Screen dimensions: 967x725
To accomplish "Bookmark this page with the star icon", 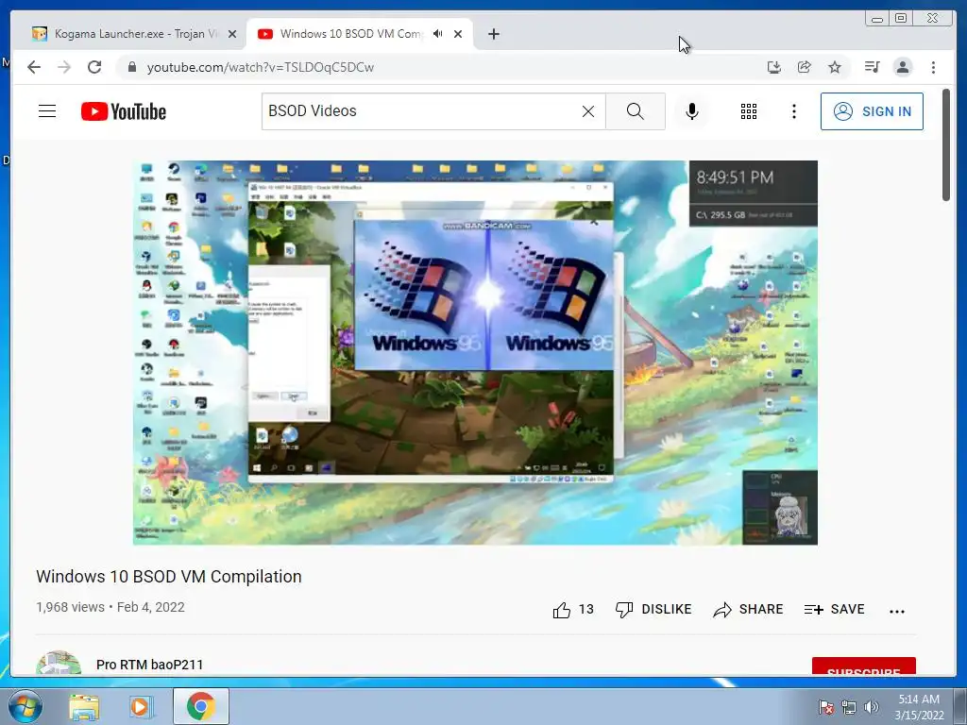I will (x=835, y=67).
